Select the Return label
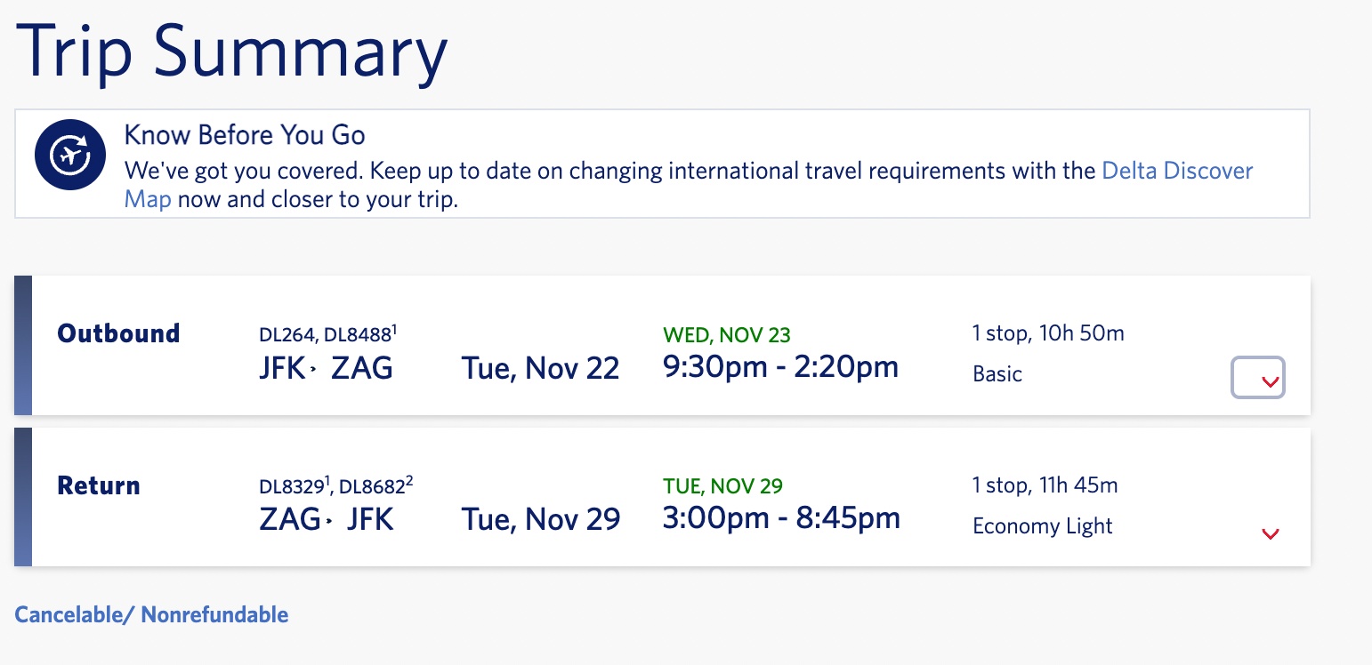1372x665 pixels. 99,485
